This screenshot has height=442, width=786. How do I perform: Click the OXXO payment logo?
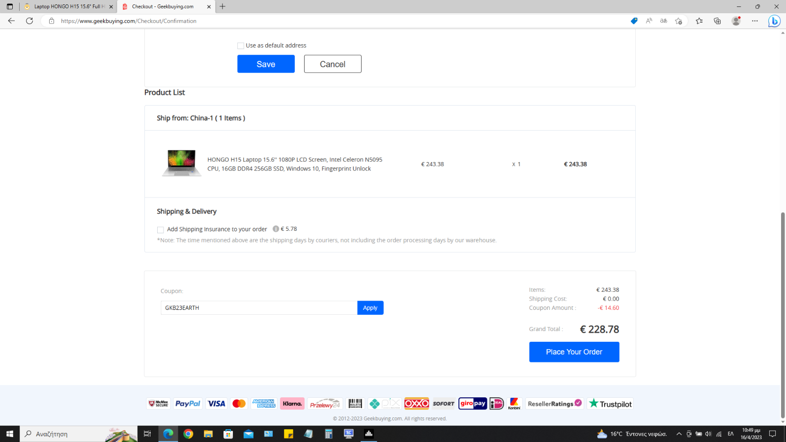pos(417,404)
